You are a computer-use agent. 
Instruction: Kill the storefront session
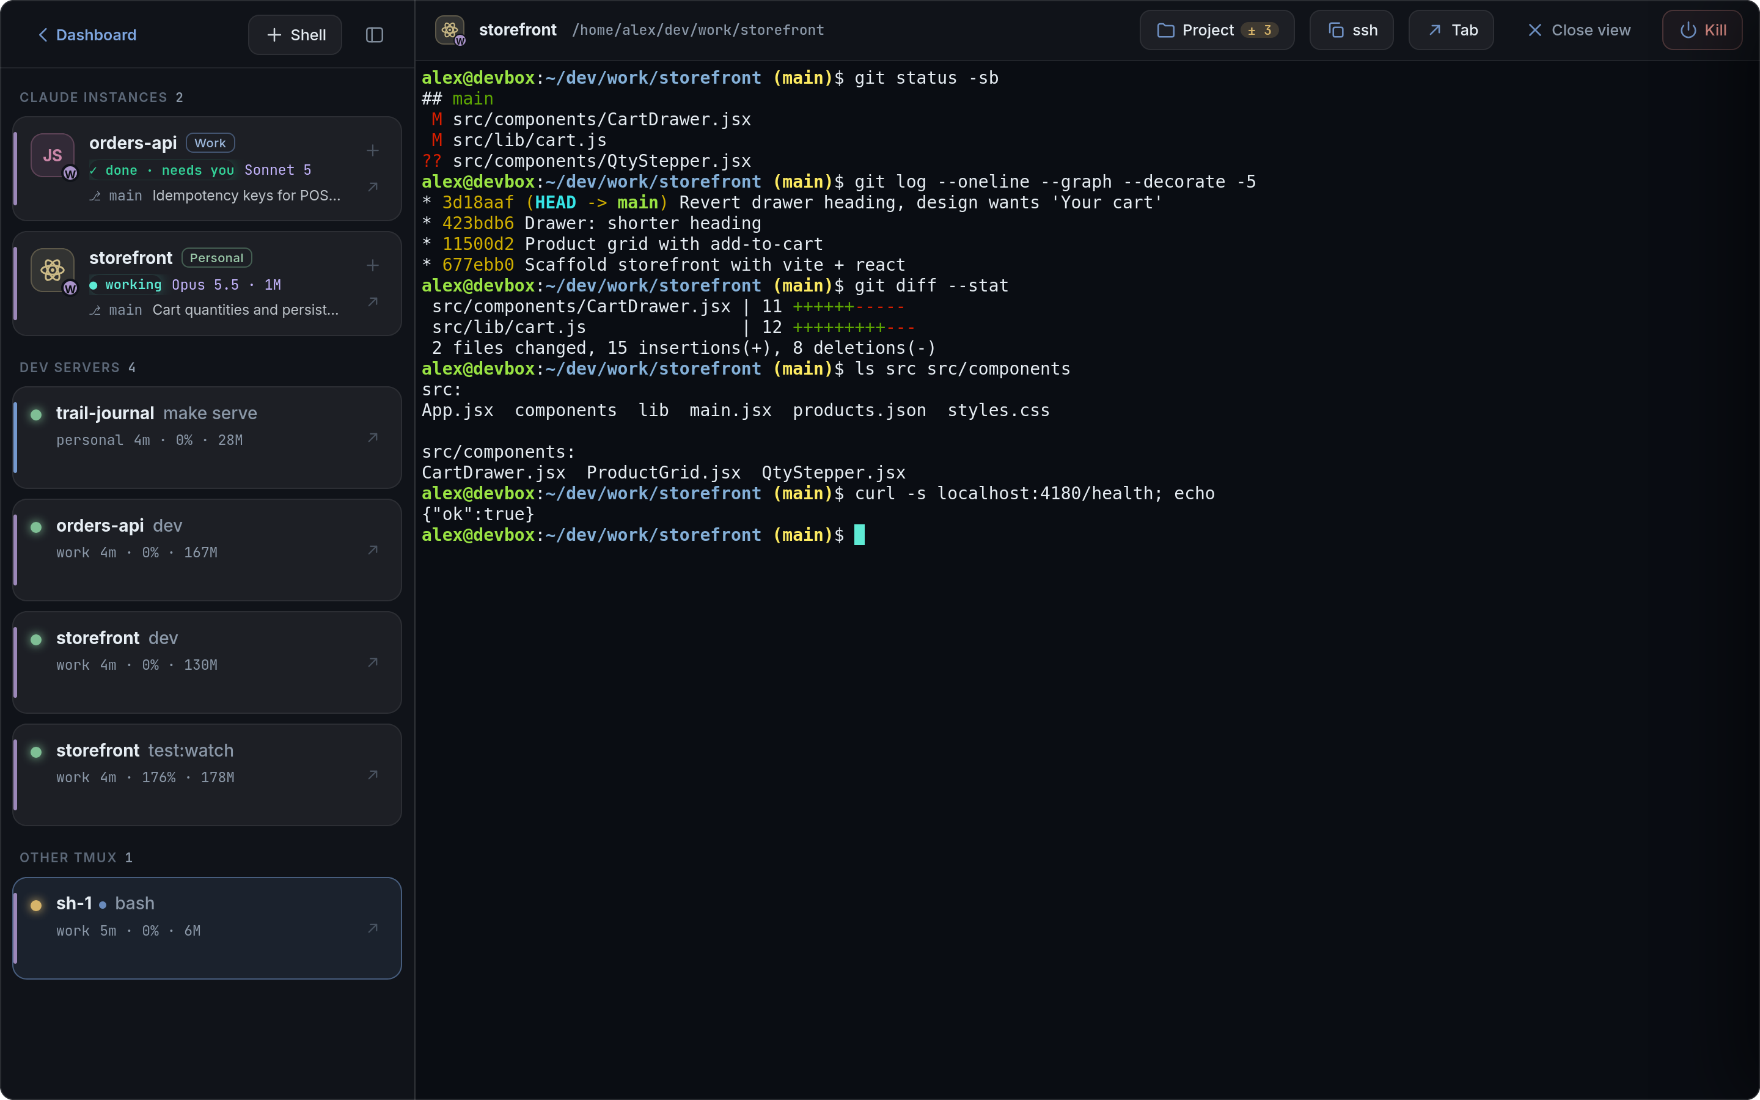pos(1702,30)
